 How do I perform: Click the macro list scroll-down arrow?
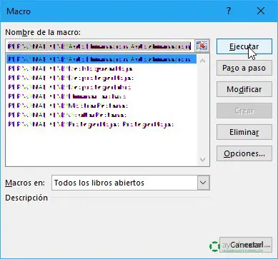203,159
